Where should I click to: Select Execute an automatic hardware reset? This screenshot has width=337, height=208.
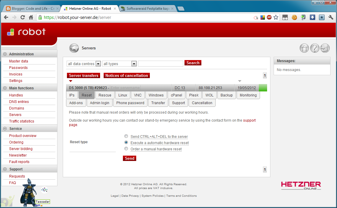coord(126,143)
